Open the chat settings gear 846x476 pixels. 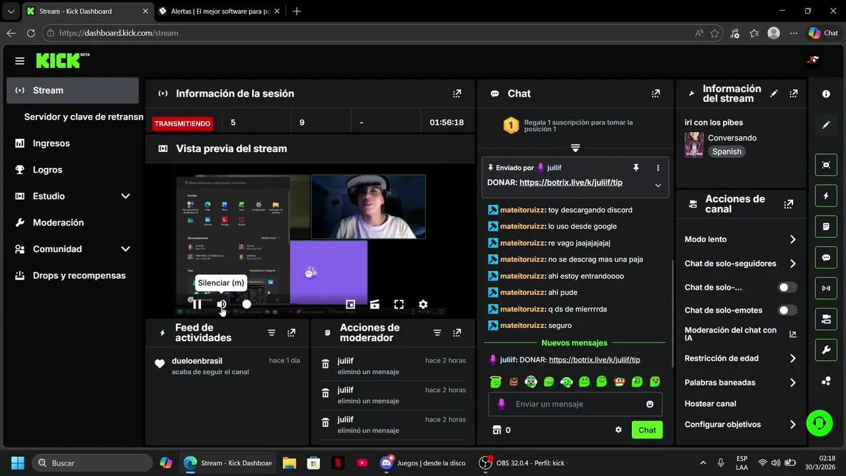pos(619,430)
